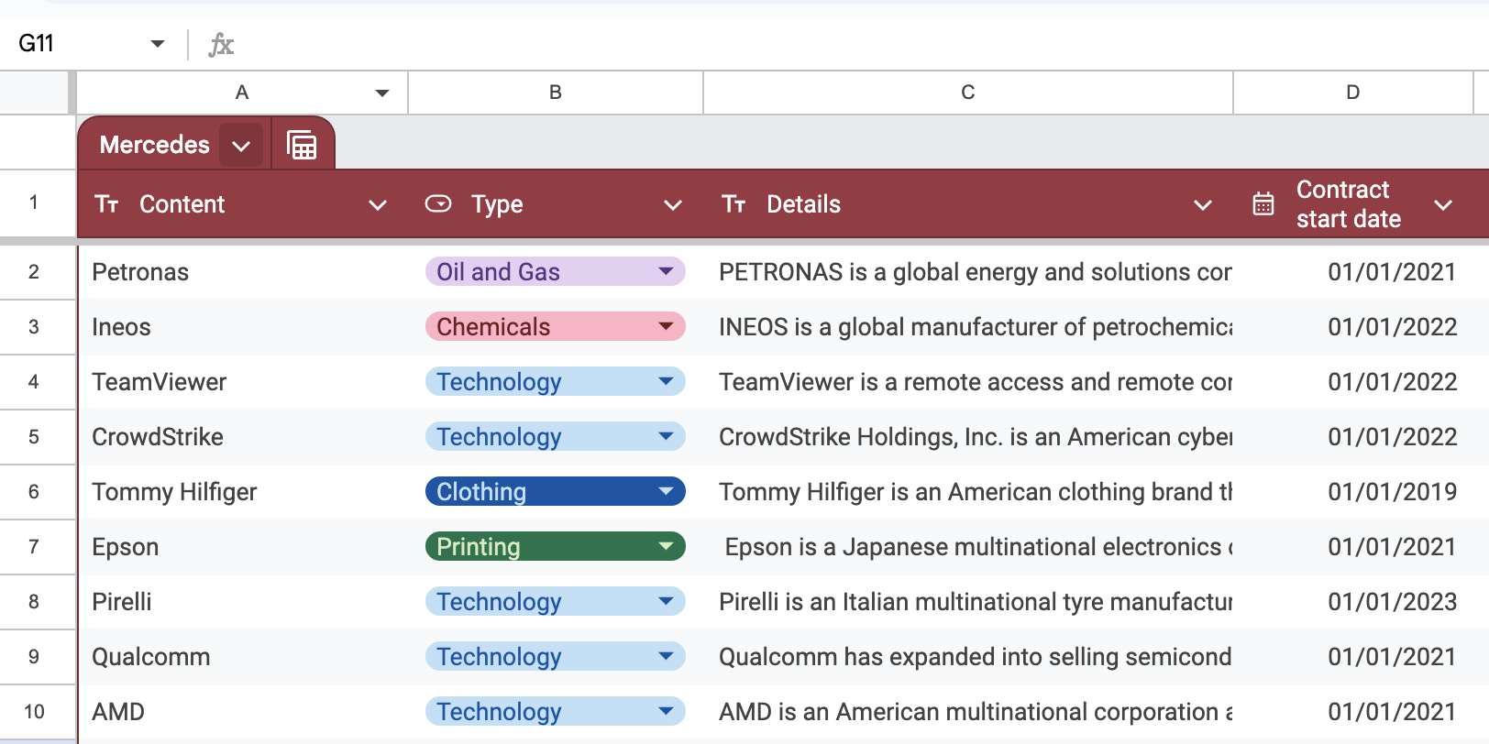The height and width of the screenshot is (744, 1489).
Task: Select row 5 header
Action: [34, 437]
